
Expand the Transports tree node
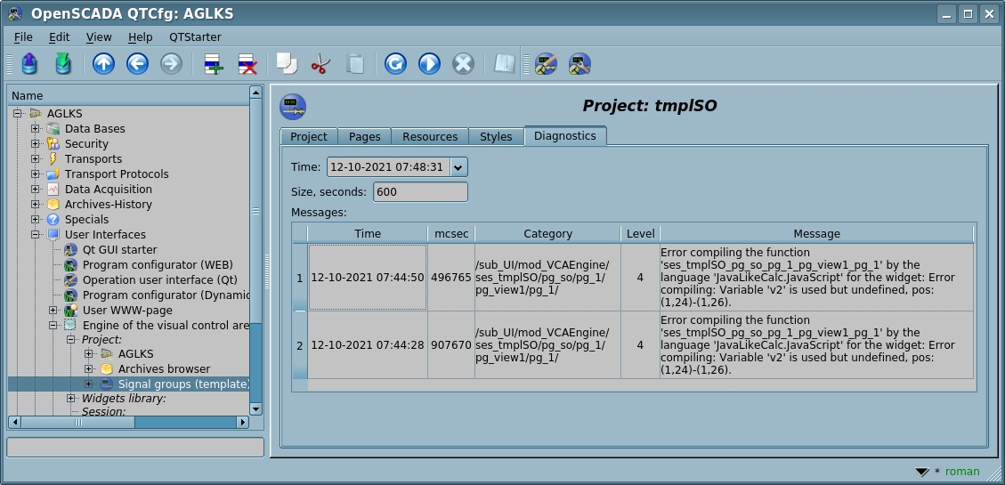point(36,159)
